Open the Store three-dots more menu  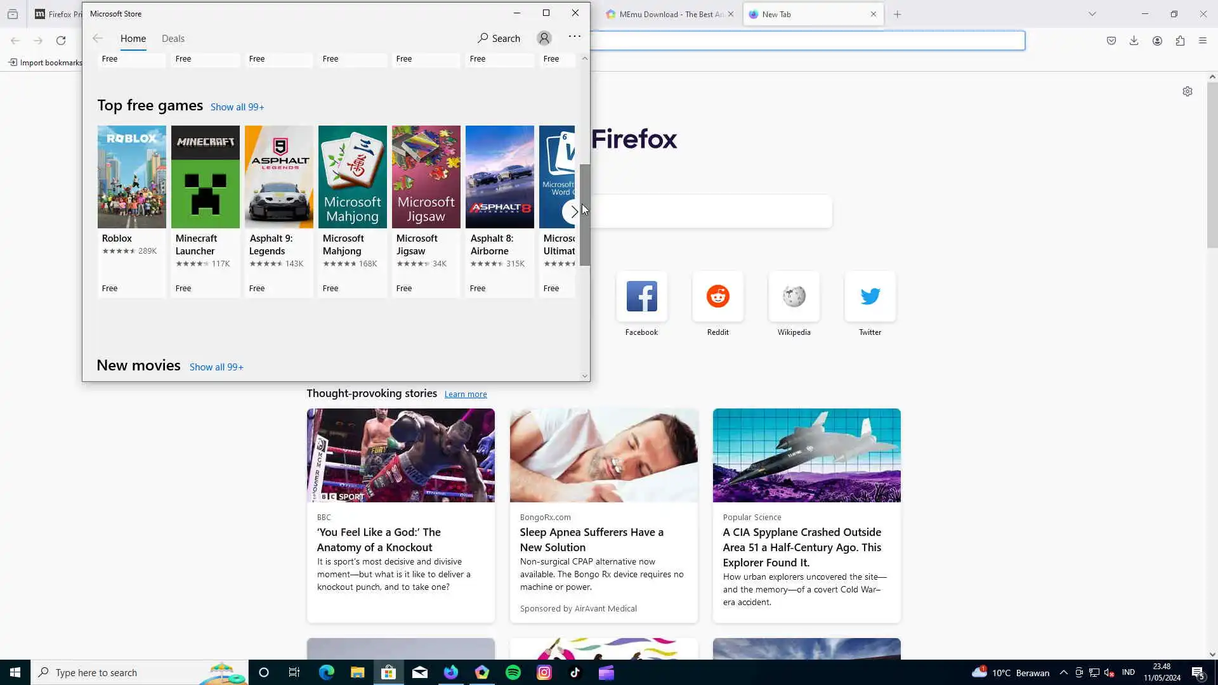(x=574, y=37)
